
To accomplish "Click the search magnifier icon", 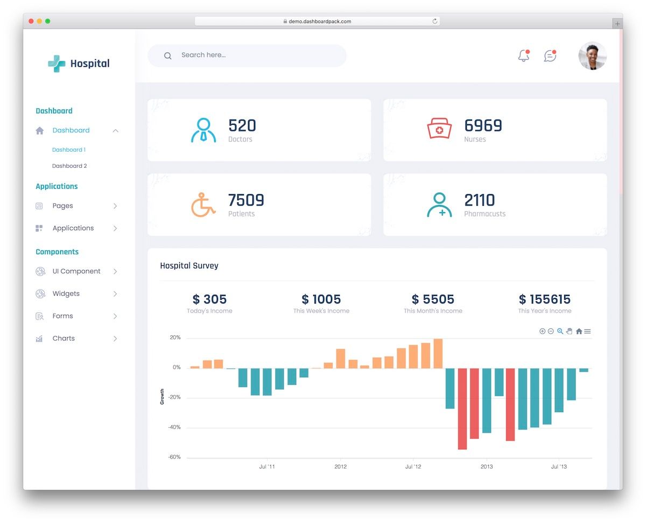I will pos(167,55).
